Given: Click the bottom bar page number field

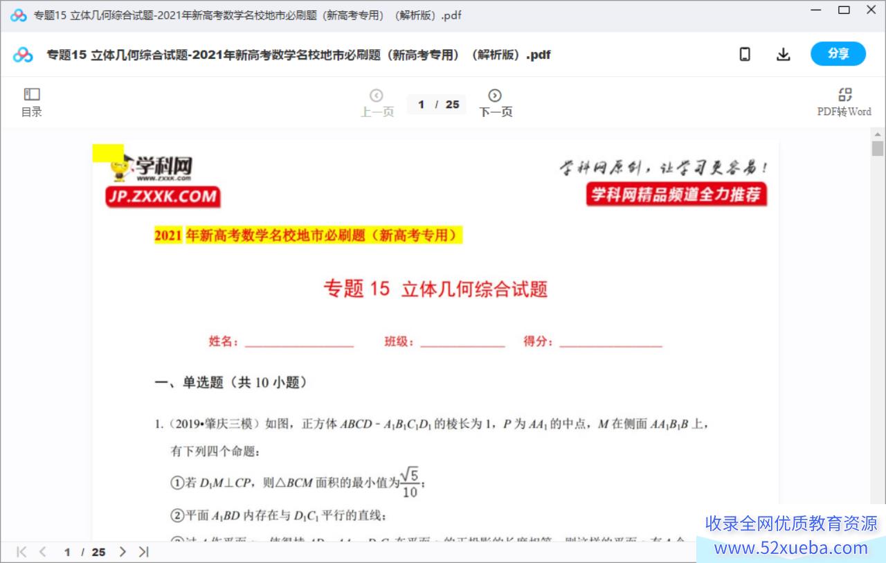Looking at the screenshot, I should click(68, 552).
